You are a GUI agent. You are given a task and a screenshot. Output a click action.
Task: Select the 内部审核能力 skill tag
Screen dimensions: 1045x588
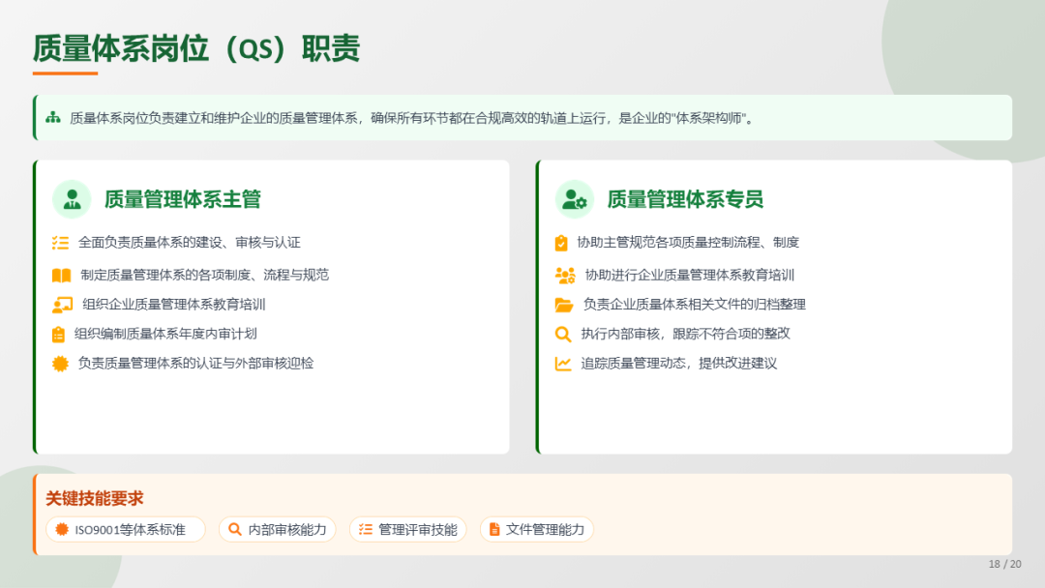[278, 530]
